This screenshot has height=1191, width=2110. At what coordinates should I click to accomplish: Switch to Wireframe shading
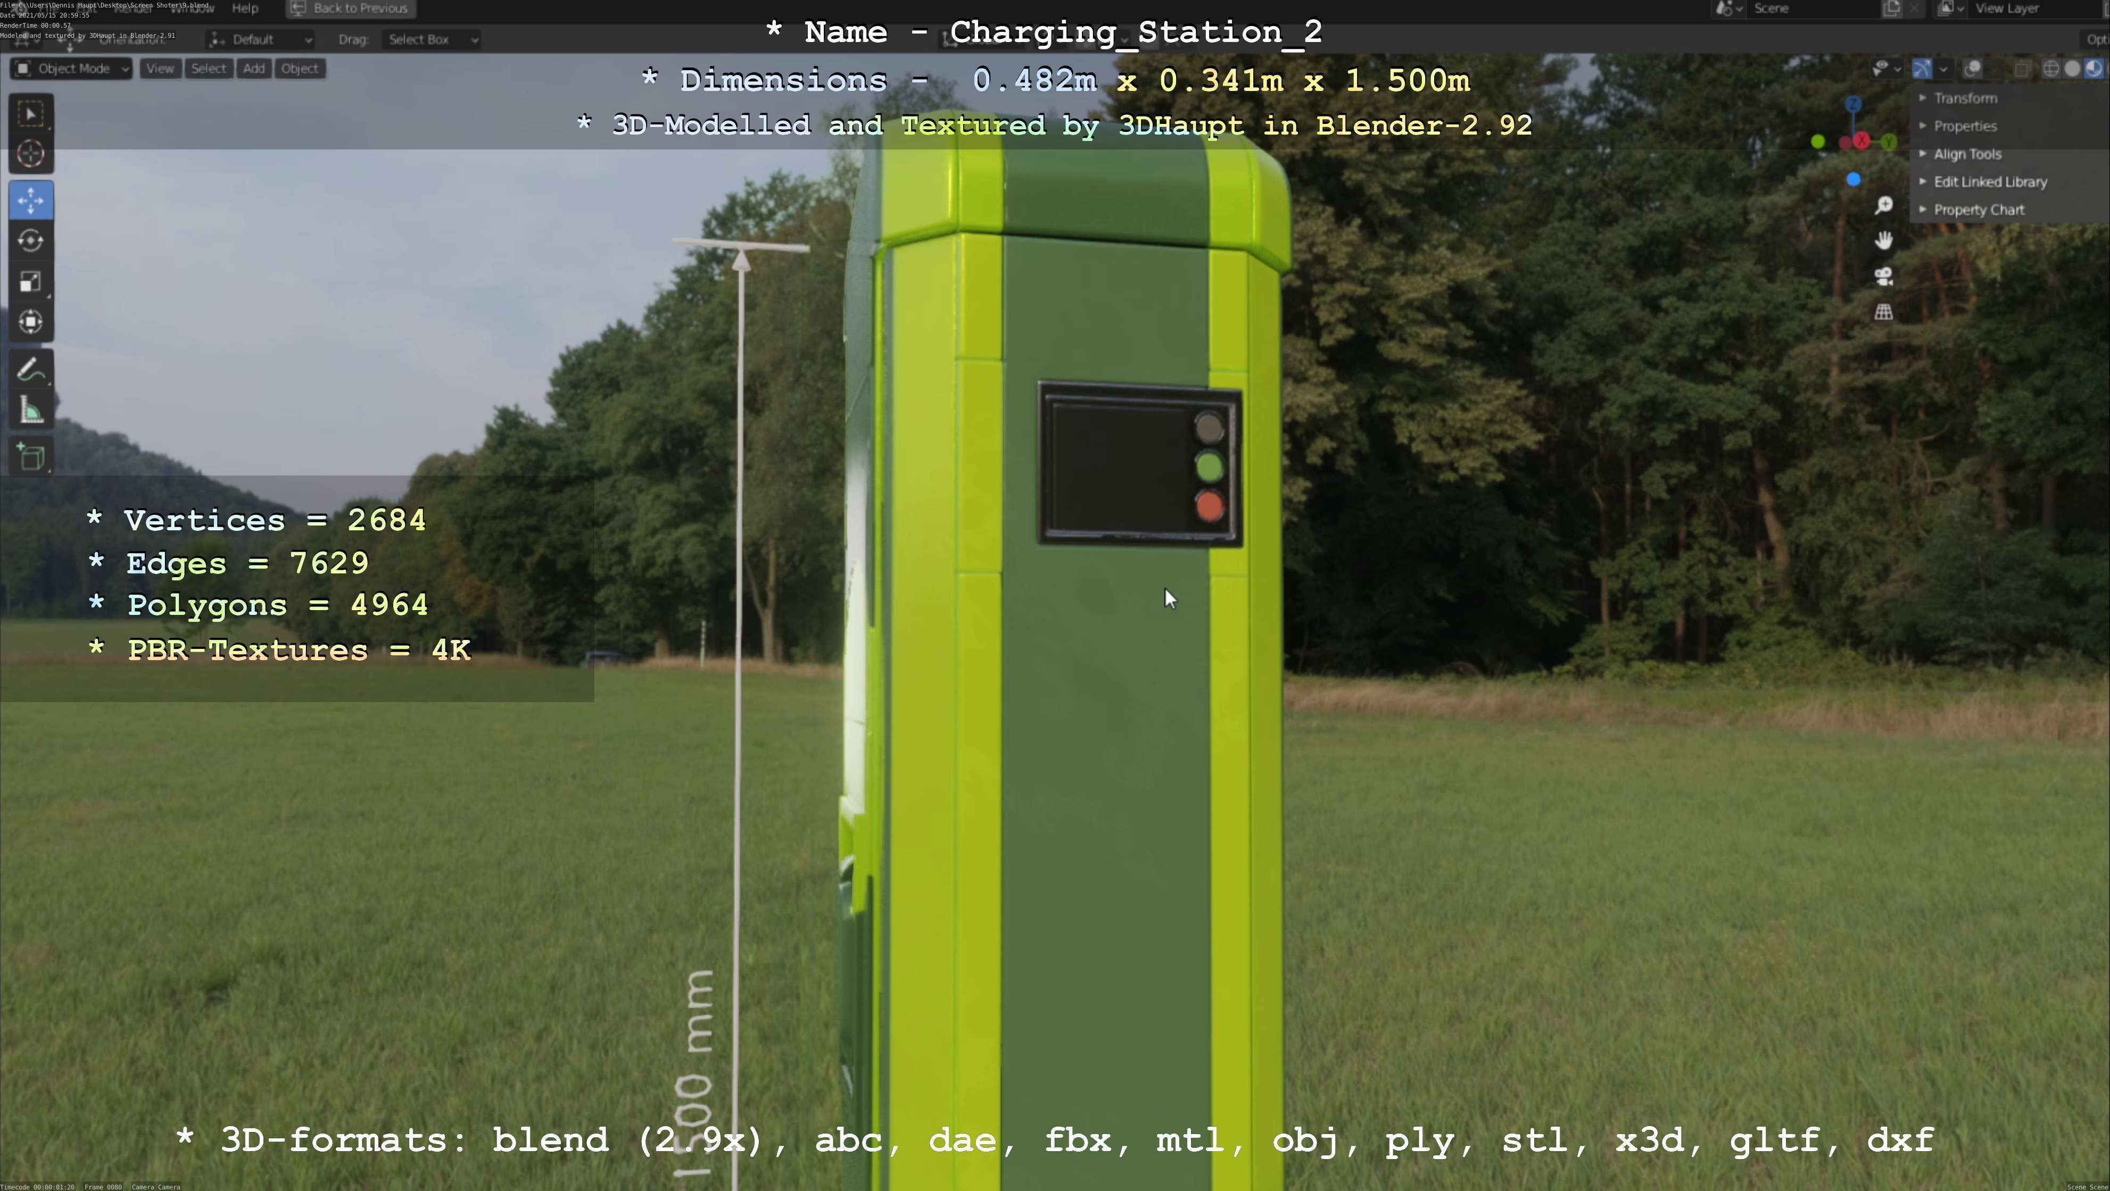pos(2051,69)
